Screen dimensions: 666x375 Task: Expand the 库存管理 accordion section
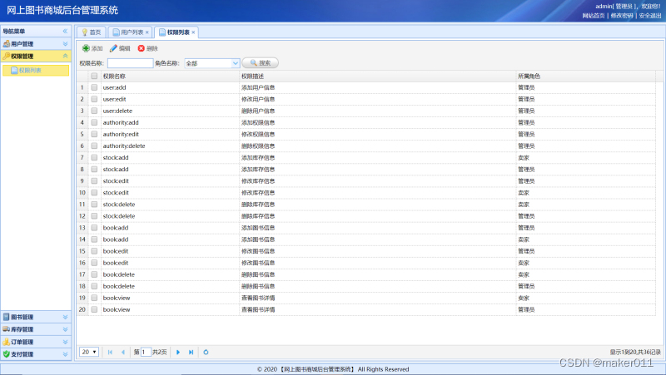tap(65, 329)
